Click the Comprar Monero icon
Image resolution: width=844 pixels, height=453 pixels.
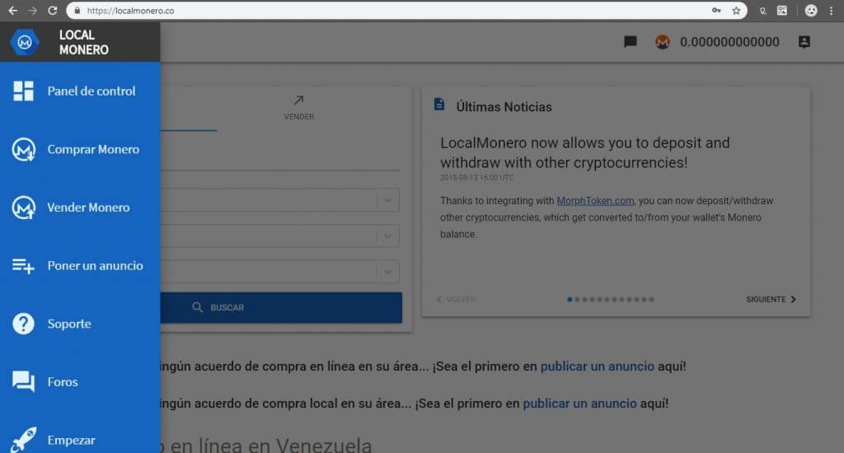tap(24, 150)
